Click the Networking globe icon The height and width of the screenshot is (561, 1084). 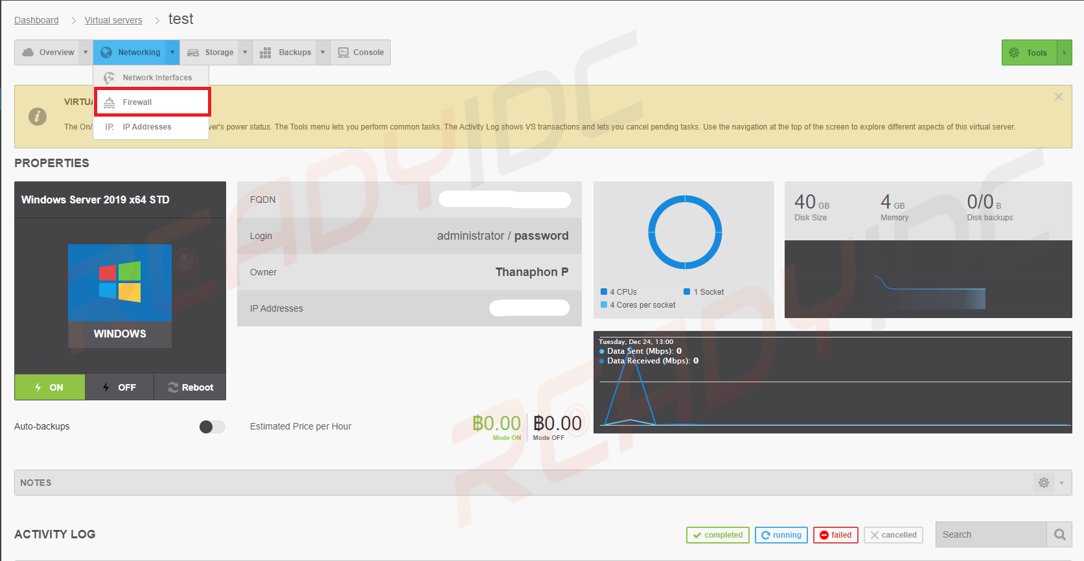106,52
